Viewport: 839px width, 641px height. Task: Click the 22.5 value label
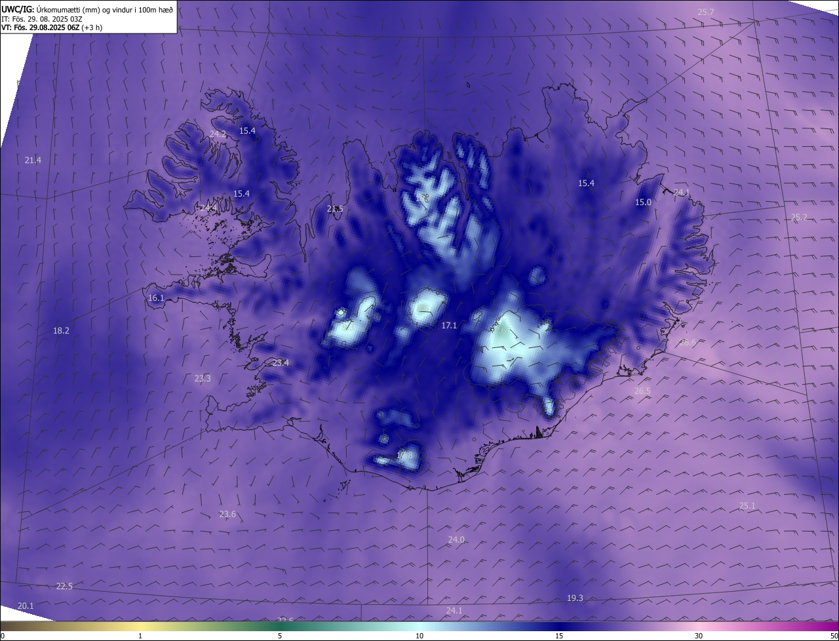pos(64,587)
